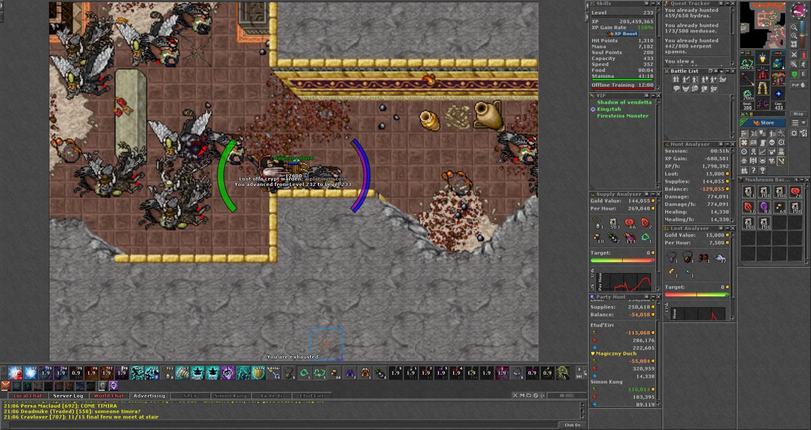The image size is (811, 430).
Task: Open the quest log scroll icon
Action: tap(762, 142)
